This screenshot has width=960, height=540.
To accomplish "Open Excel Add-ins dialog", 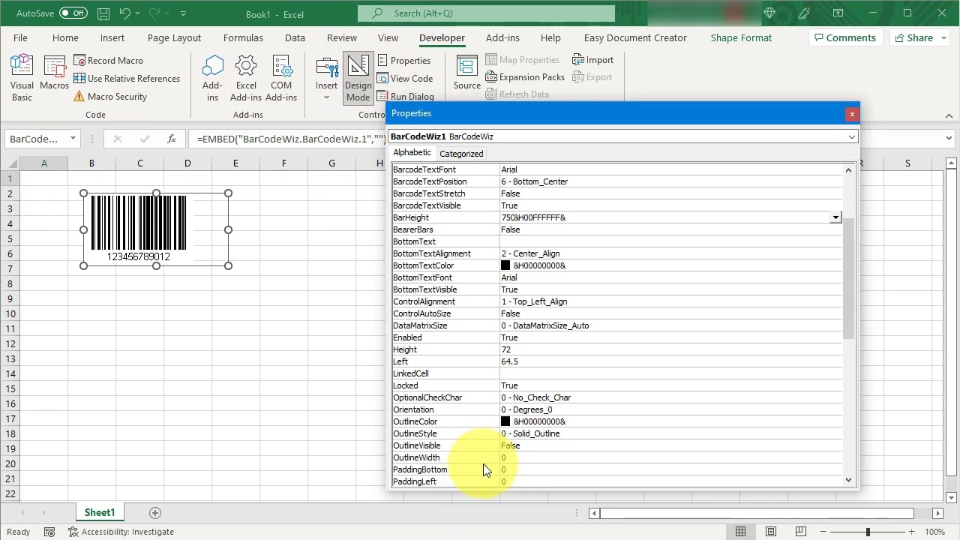I will coord(246,78).
